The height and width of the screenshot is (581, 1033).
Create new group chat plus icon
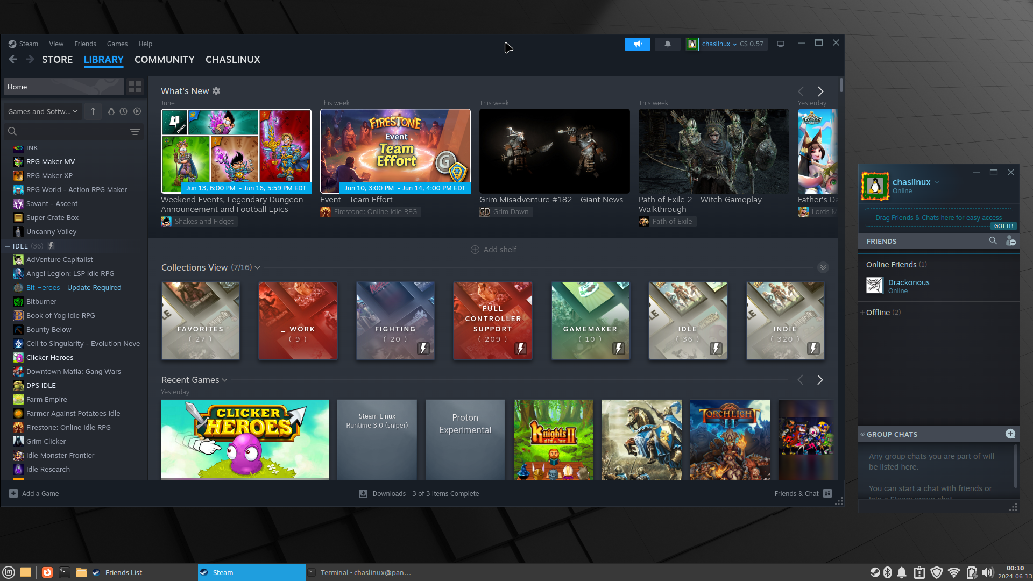tap(1010, 434)
